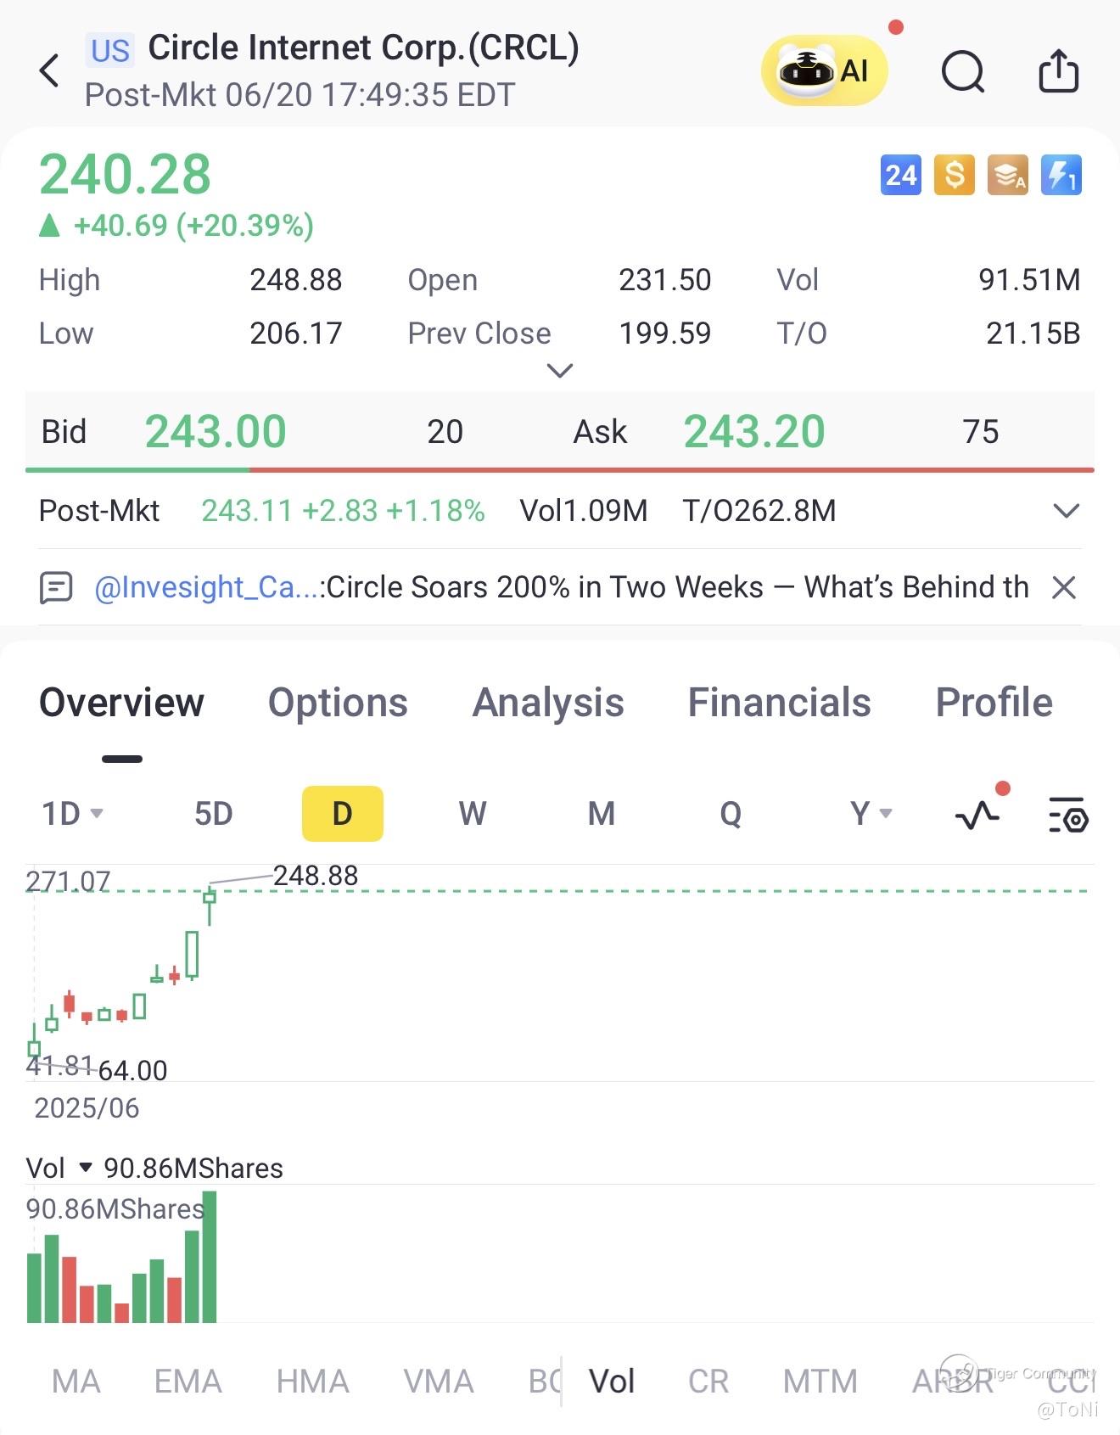This screenshot has height=1435, width=1120.
Task: Switch chart to W weekly period
Action: [473, 814]
